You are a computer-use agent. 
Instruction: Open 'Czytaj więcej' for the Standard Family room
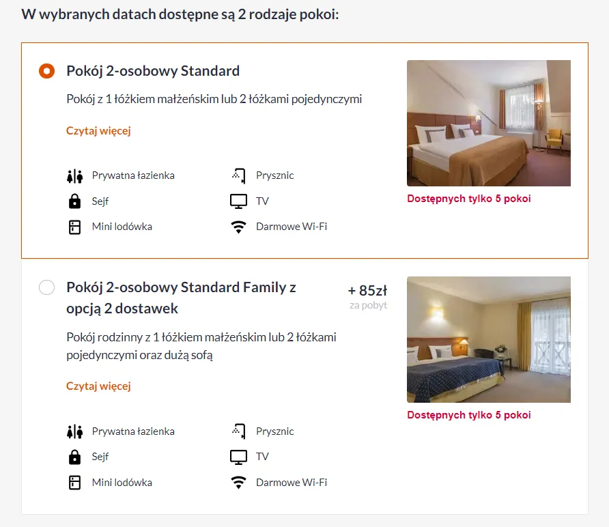click(98, 386)
